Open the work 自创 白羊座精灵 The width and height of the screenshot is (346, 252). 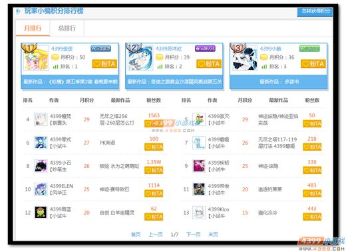[117, 213]
